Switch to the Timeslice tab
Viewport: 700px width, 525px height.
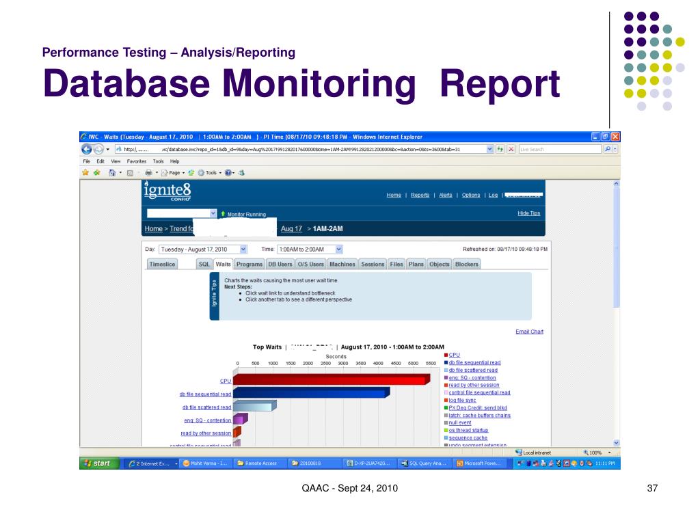pyautogui.click(x=162, y=265)
